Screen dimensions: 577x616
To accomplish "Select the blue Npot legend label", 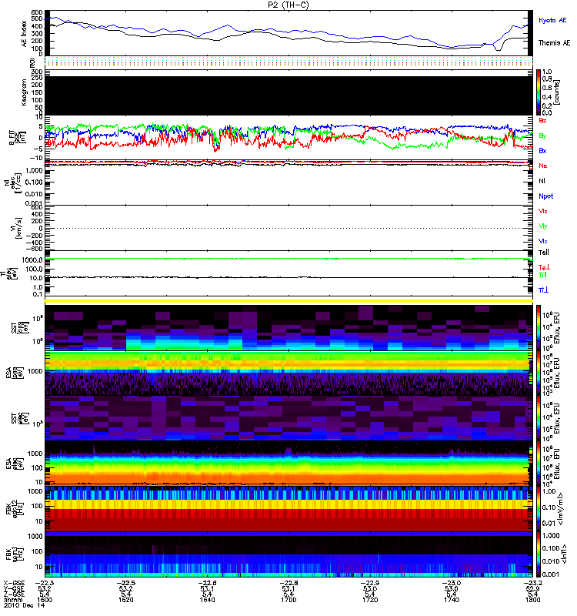I will click(546, 196).
